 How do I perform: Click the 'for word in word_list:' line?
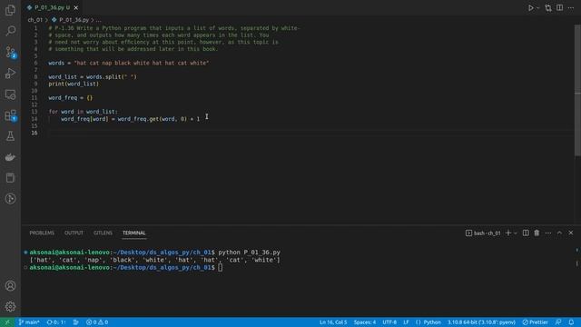(x=83, y=112)
